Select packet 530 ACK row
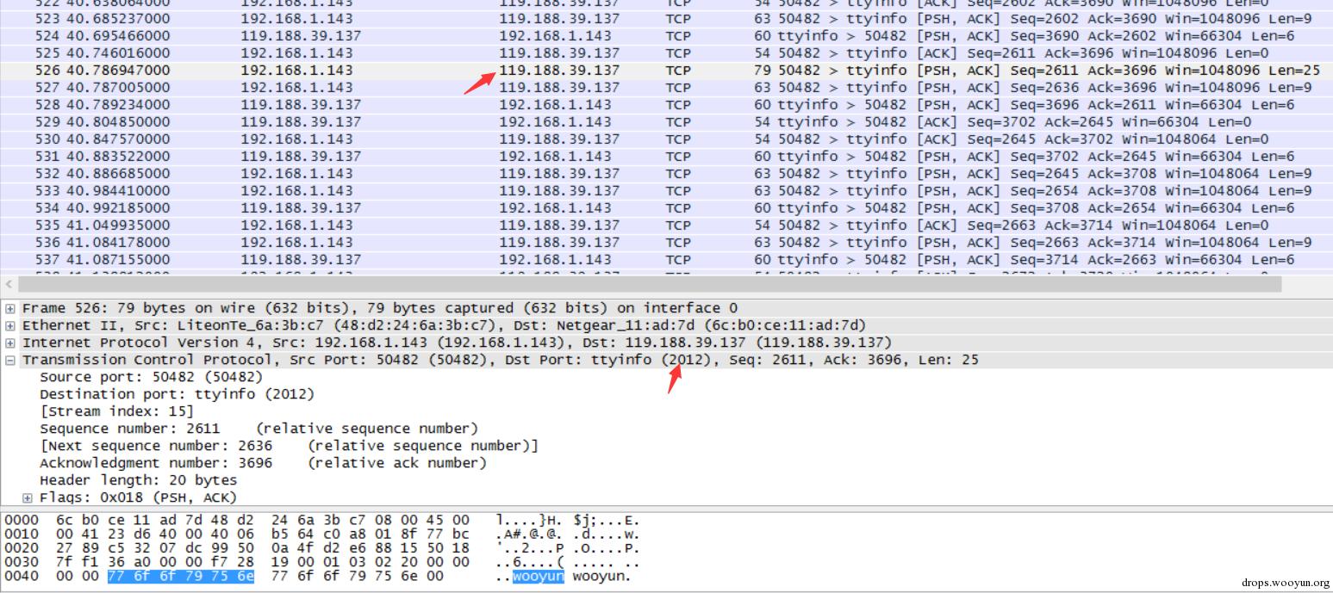The height and width of the screenshot is (593, 1333). coord(666,139)
